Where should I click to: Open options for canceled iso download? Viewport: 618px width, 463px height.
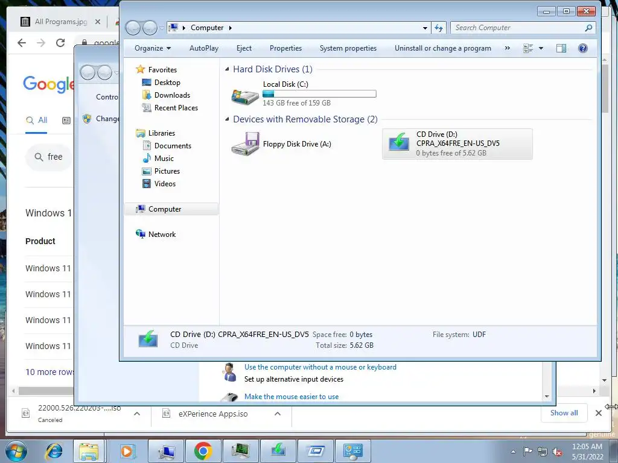(x=137, y=414)
